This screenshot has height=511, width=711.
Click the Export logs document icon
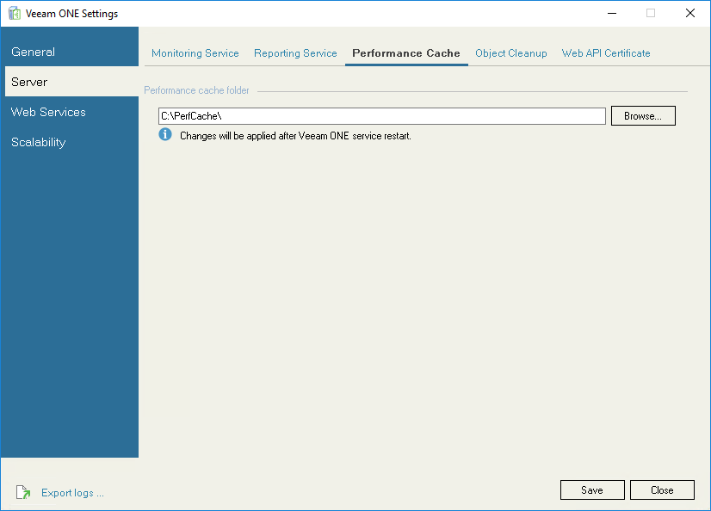pos(22,492)
